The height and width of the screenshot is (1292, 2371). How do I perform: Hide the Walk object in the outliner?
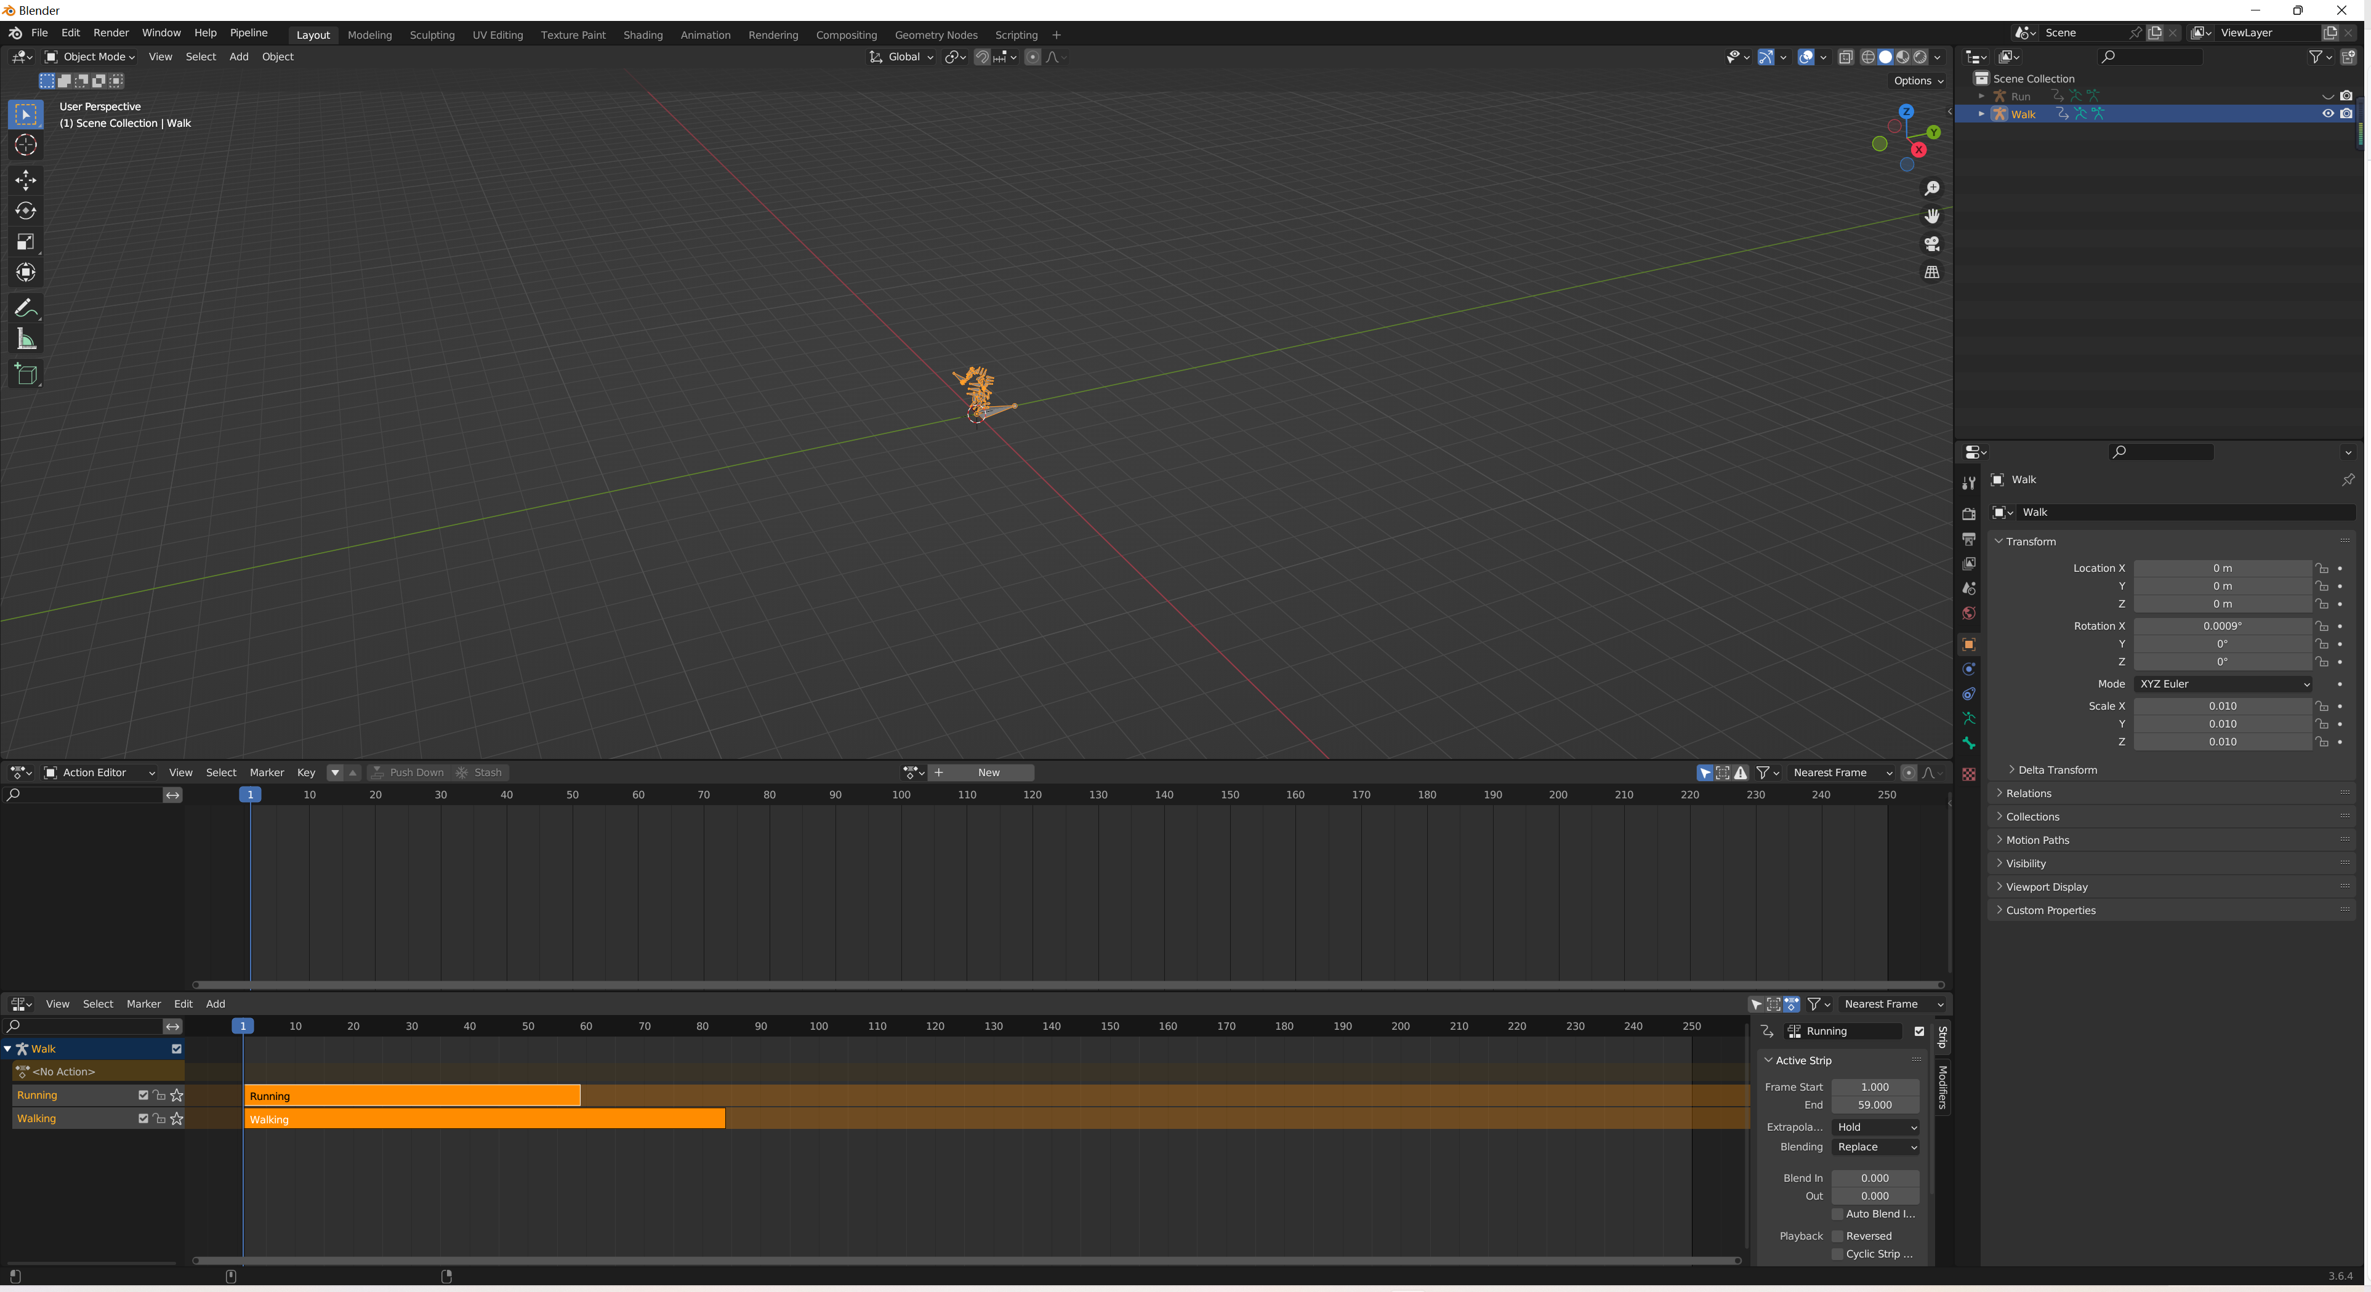(2328, 113)
